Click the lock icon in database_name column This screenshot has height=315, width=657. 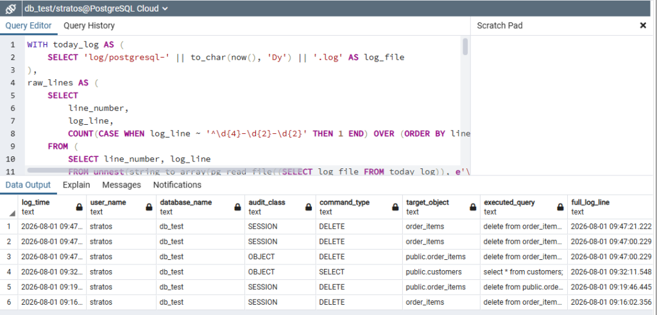tap(237, 207)
